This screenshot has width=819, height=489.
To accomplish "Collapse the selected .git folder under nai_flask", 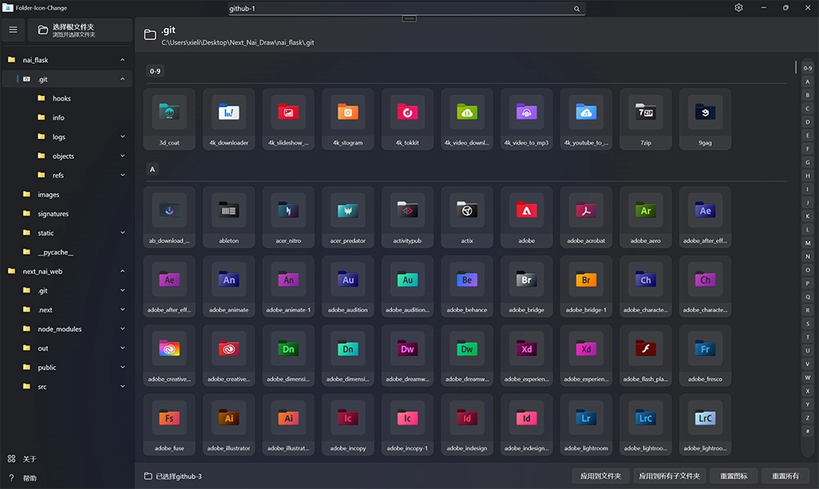I will point(122,79).
